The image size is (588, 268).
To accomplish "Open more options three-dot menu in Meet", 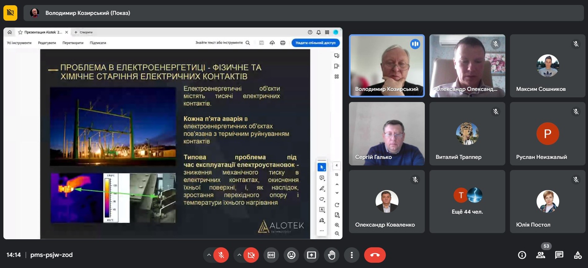I will coord(352,255).
